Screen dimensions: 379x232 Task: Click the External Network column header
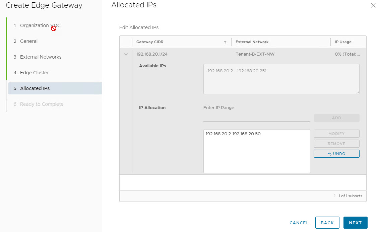(x=252, y=42)
